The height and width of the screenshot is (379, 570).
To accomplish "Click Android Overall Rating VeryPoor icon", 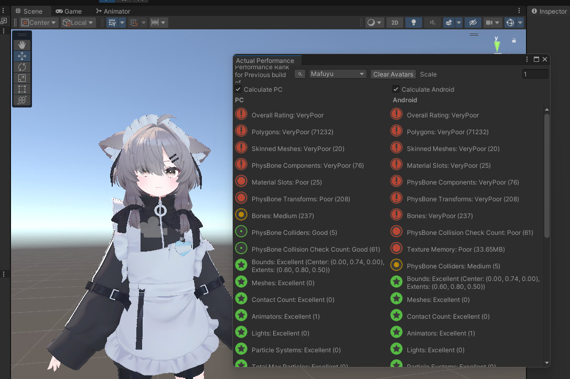I will [396, 114].
